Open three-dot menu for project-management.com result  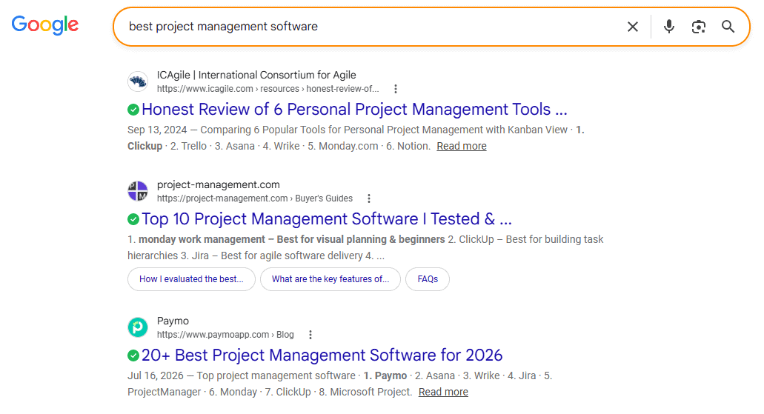pos(369,198)
